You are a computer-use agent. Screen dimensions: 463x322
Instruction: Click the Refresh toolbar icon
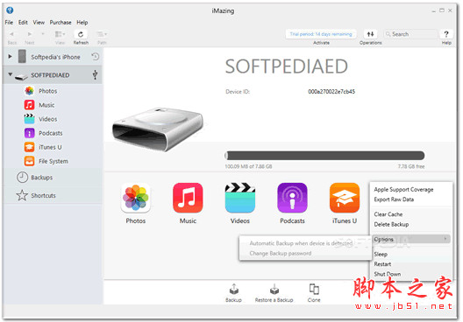(x=81, y=34)
